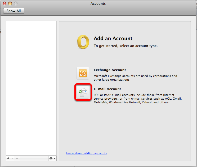Click the Exchange Account icon button
This screenshot has width=197, height=167.
(83, 73)
